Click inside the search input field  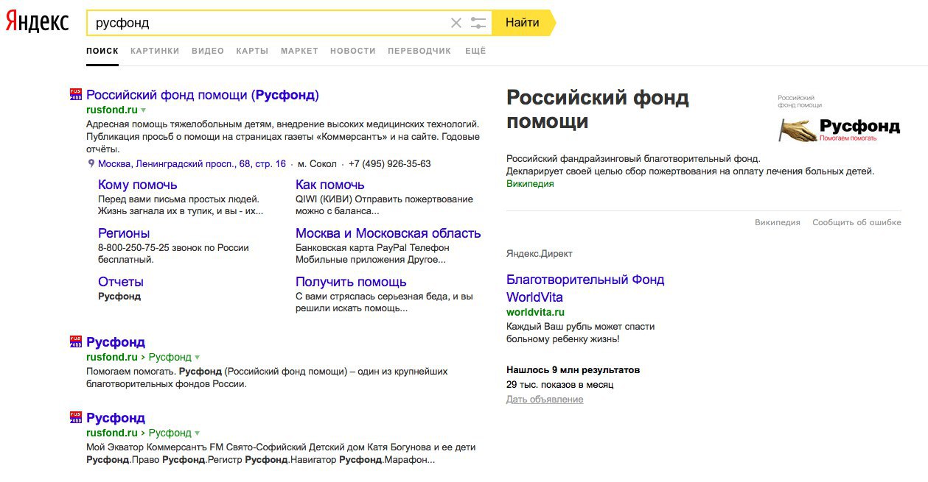pyautogui.click(x=265, y=23)
